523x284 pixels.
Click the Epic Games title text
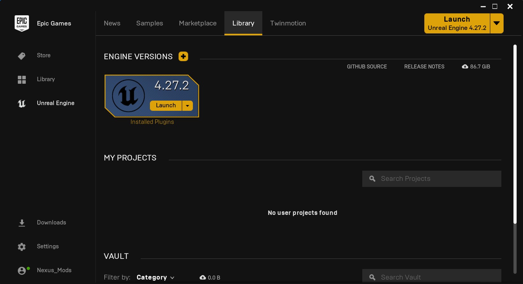[x=54, y=23]
